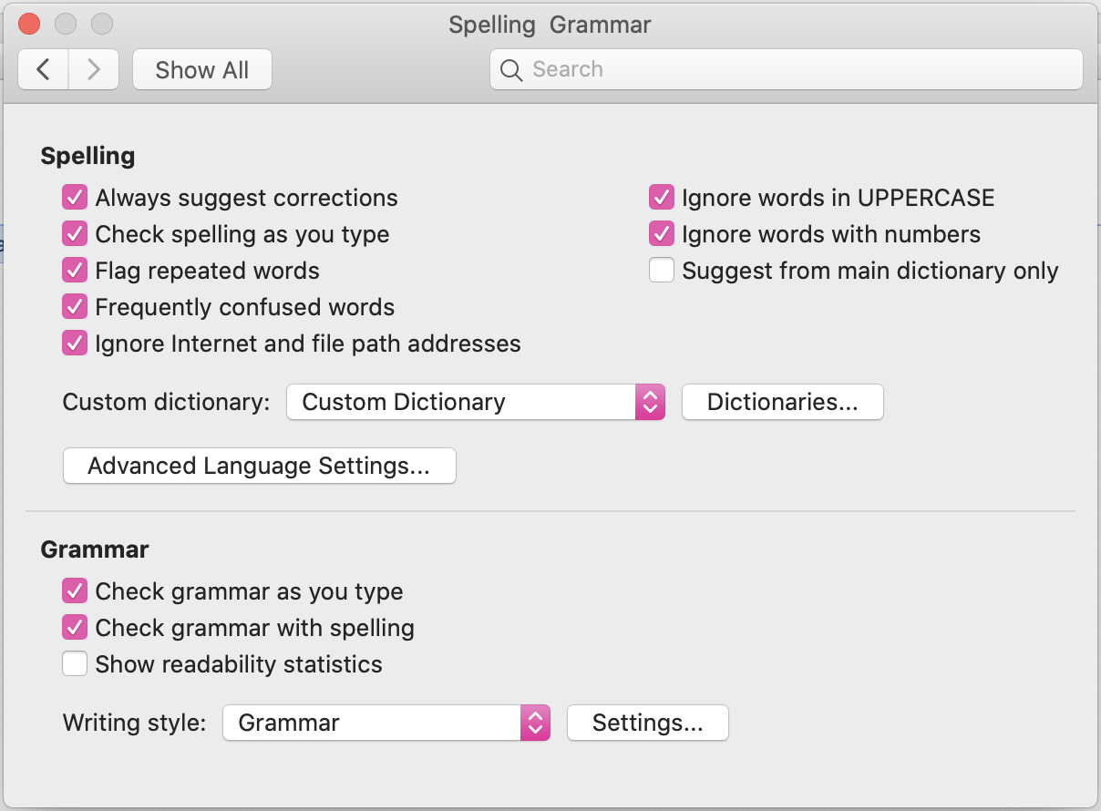Click inside the Search field
The height and width of the screenshot is (811, 1101).
tap(793, 70)
